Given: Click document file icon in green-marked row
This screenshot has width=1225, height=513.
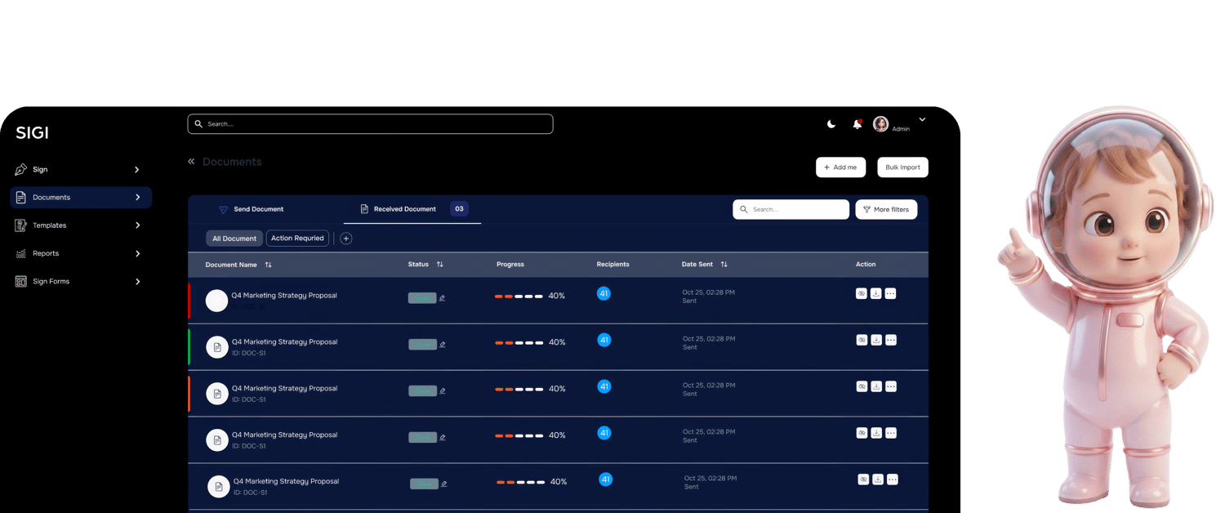Looking at the screenshot, I should (x=217, y=347).
